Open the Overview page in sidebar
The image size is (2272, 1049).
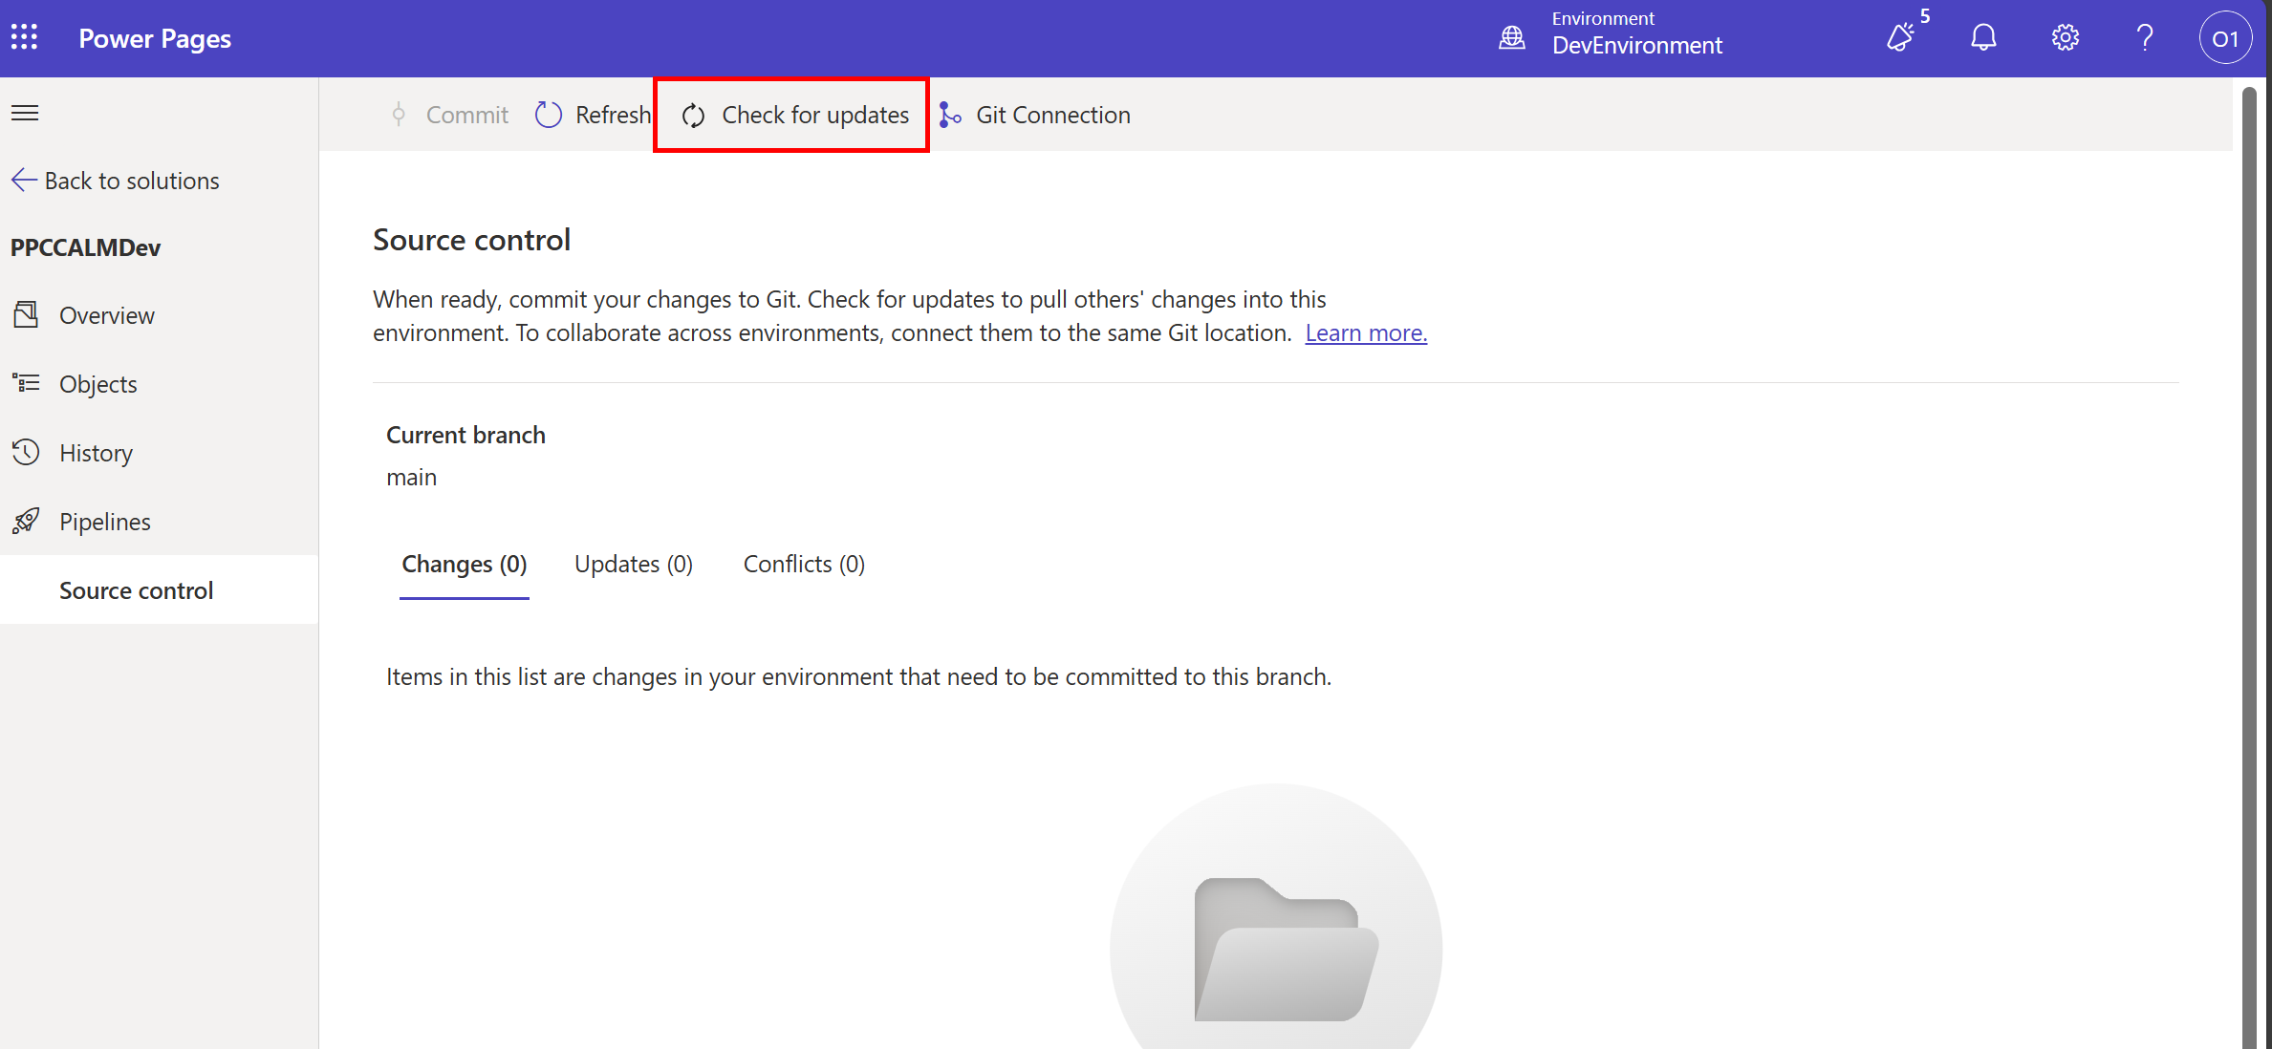106,315
